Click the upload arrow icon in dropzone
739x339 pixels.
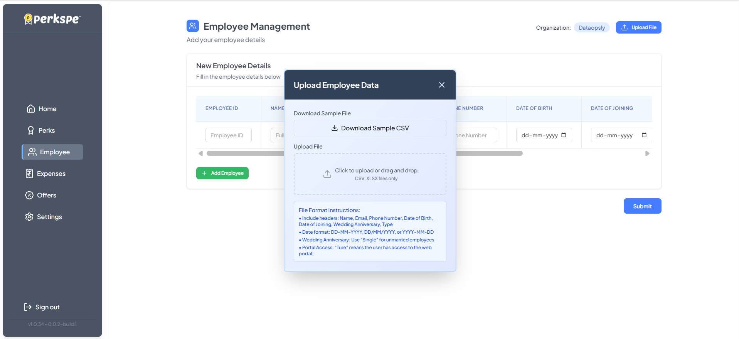click(327, 174)
